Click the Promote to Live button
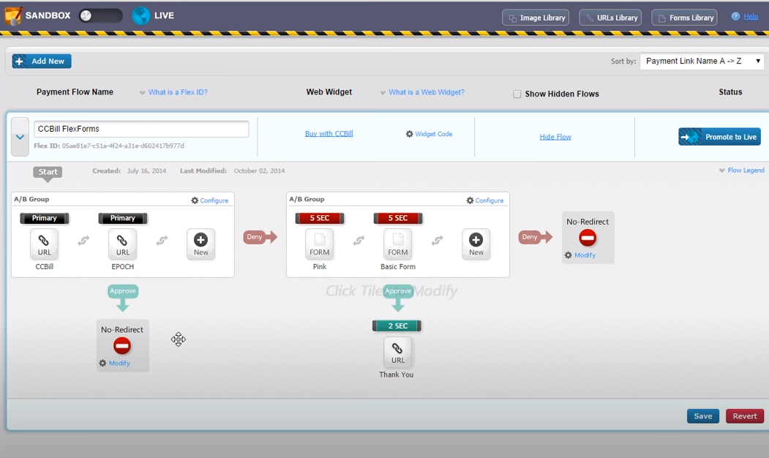This screenshot has height=458, width=769. tap(719, 137)
